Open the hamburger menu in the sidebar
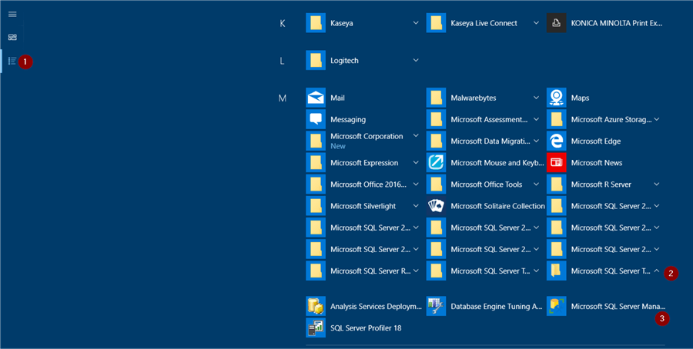 point(12,14)
